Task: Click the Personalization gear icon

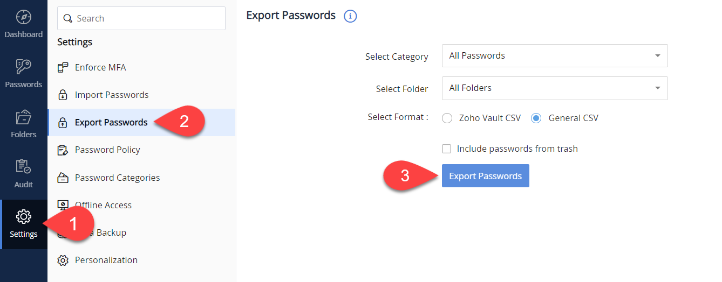Action: [x=63, y=260]
